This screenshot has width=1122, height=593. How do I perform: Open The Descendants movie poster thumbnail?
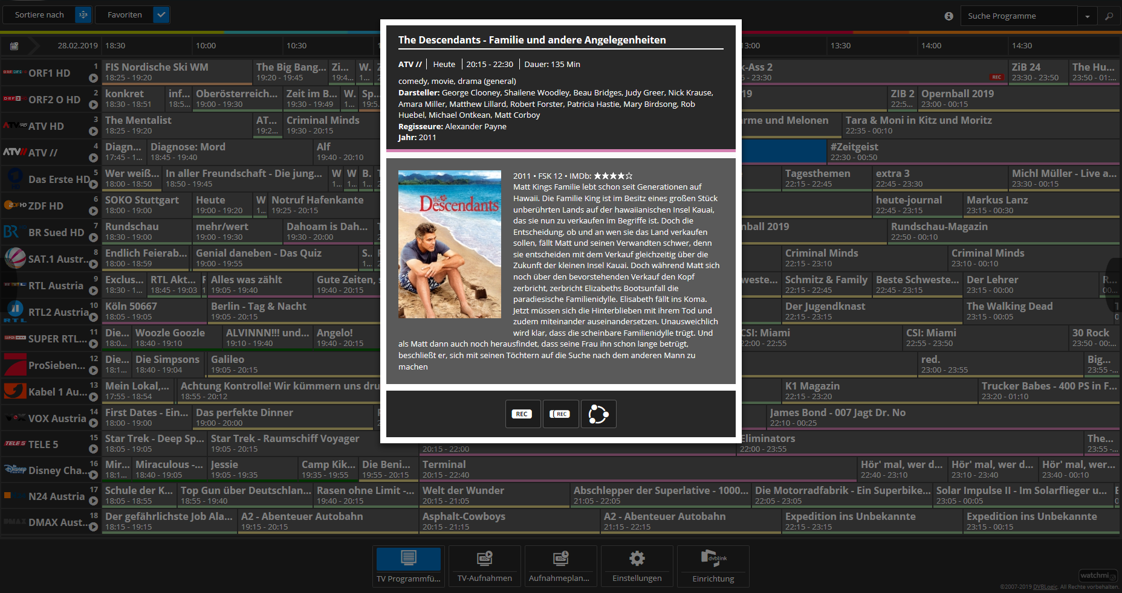coord(450,244)
